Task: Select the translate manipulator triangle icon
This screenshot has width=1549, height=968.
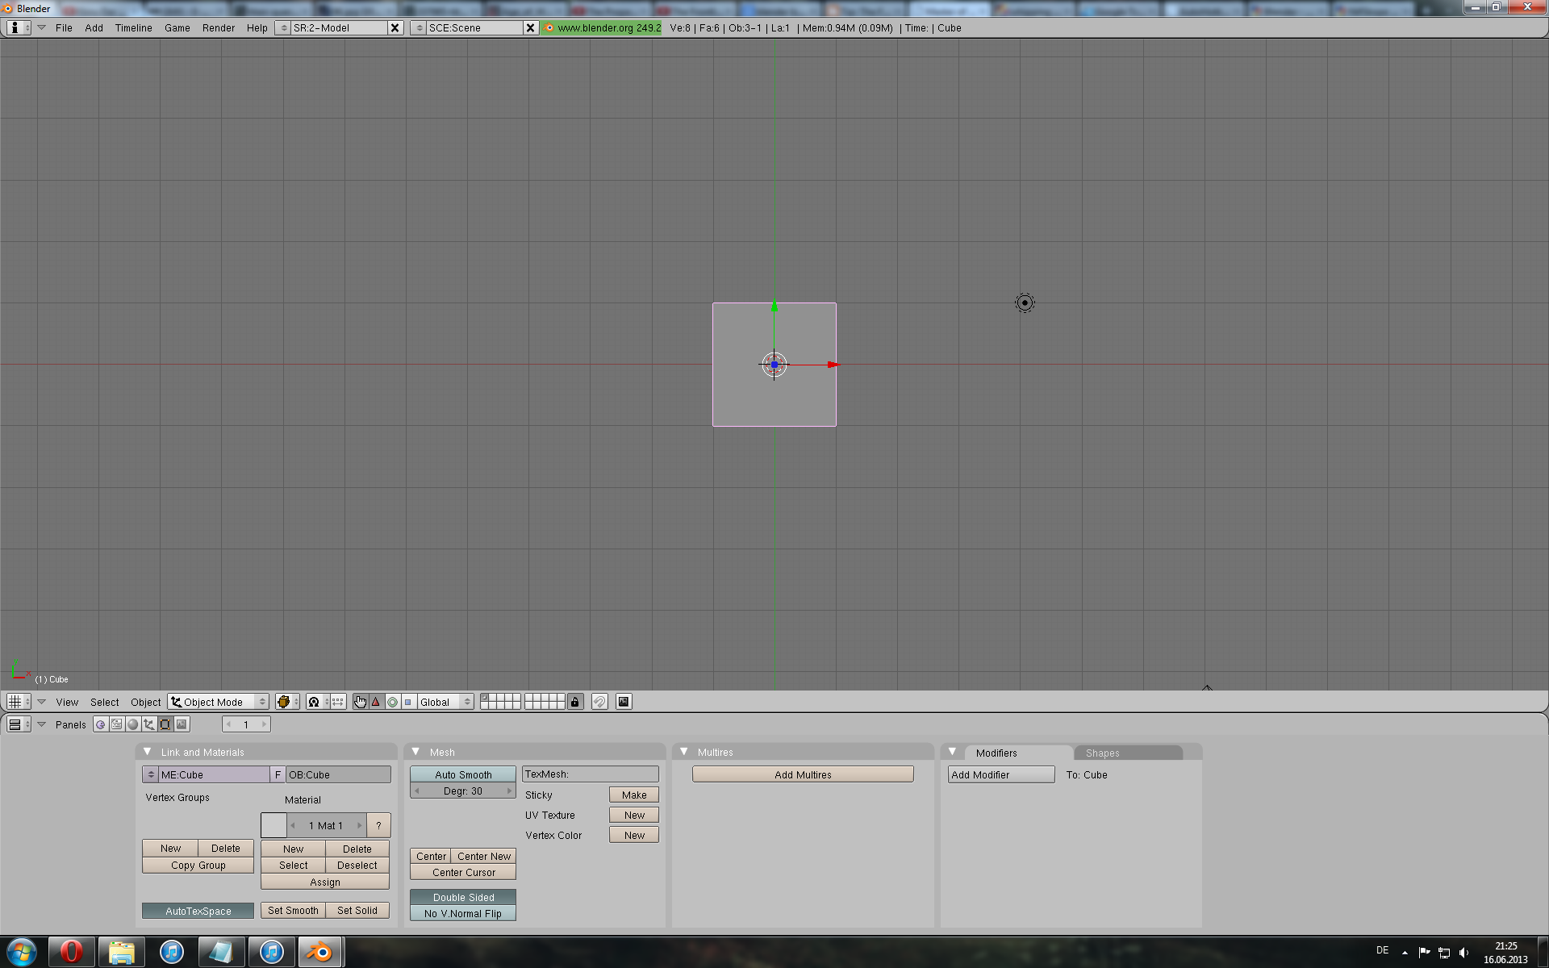Action: [376, 702]
